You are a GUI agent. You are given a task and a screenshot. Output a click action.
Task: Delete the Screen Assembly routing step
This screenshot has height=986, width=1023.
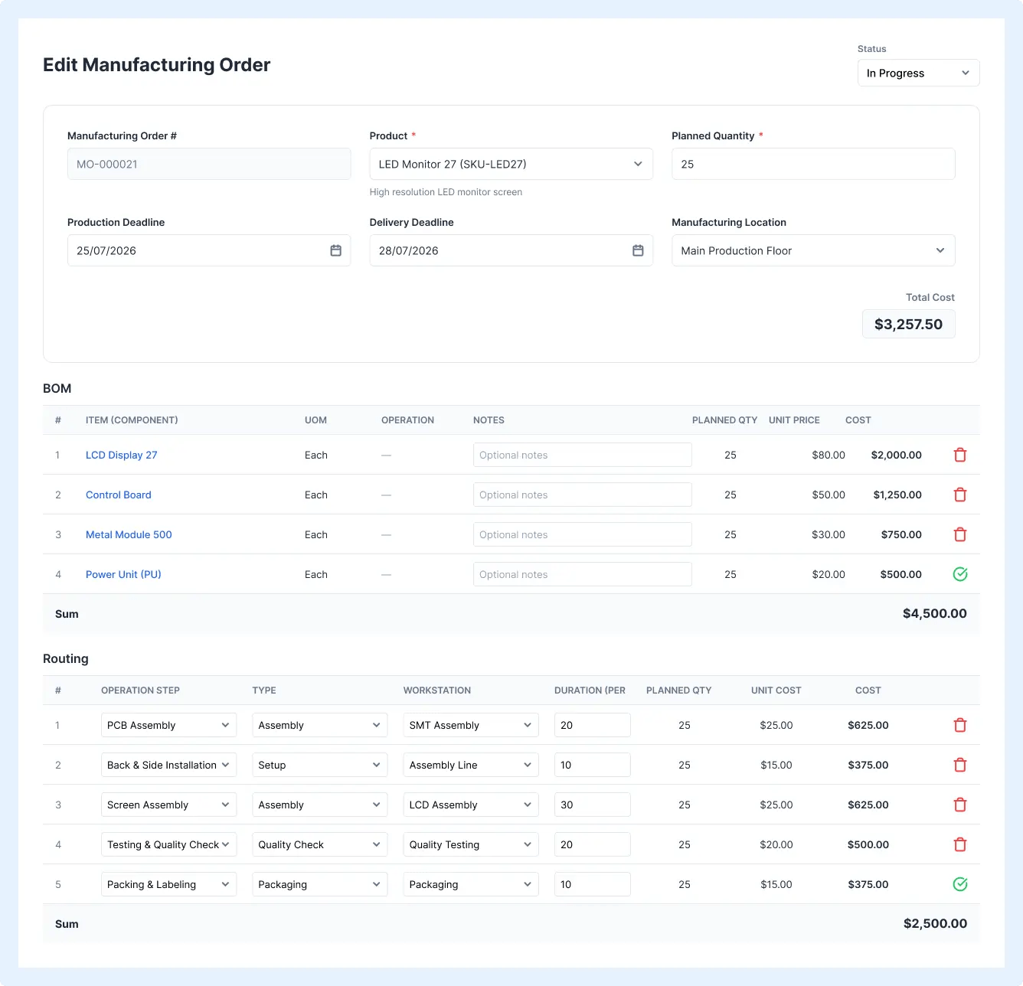(x=959, y=805)
